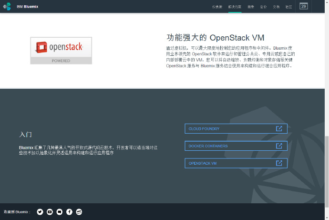Click the CLOUD FOUNDRY button
This screenshot has width=329, height=220.
[236, 129]
